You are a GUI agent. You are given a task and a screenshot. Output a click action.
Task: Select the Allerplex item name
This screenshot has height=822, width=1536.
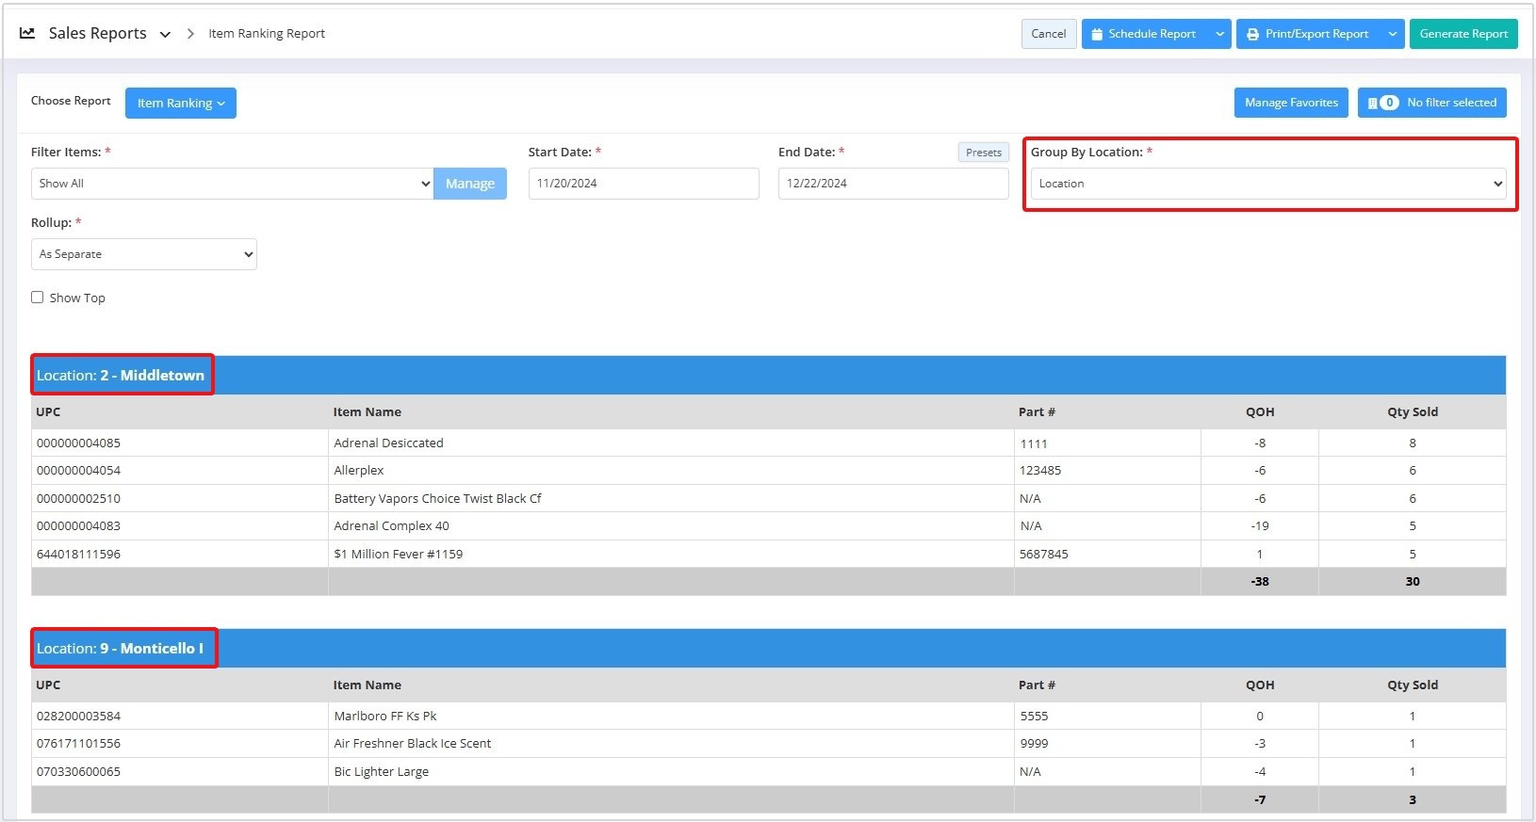[x=359, y=470]
